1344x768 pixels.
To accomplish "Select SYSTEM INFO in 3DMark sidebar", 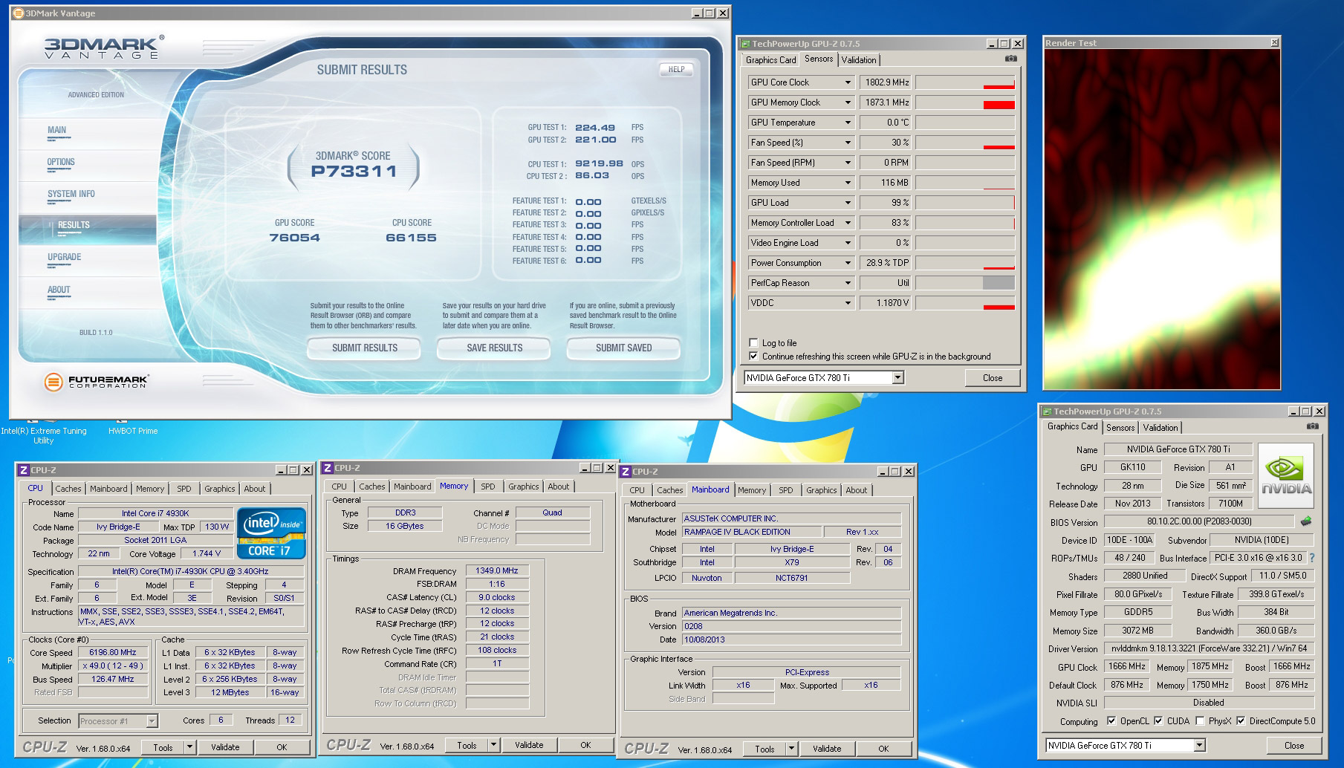I will click(71, 194).
